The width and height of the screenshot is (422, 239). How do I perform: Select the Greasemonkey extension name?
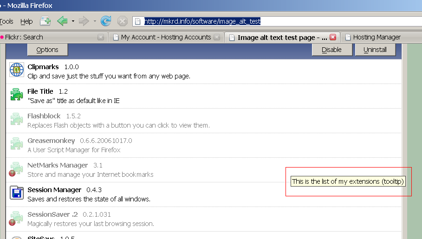click(51, 141)
